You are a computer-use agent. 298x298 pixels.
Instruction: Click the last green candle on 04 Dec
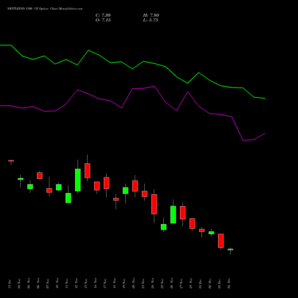pyautogui.click(x=231, y=250)
